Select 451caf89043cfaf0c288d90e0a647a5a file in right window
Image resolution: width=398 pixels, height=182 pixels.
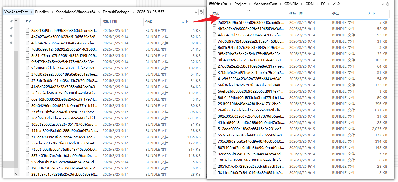pyautogui.click(x=251, y=122)
